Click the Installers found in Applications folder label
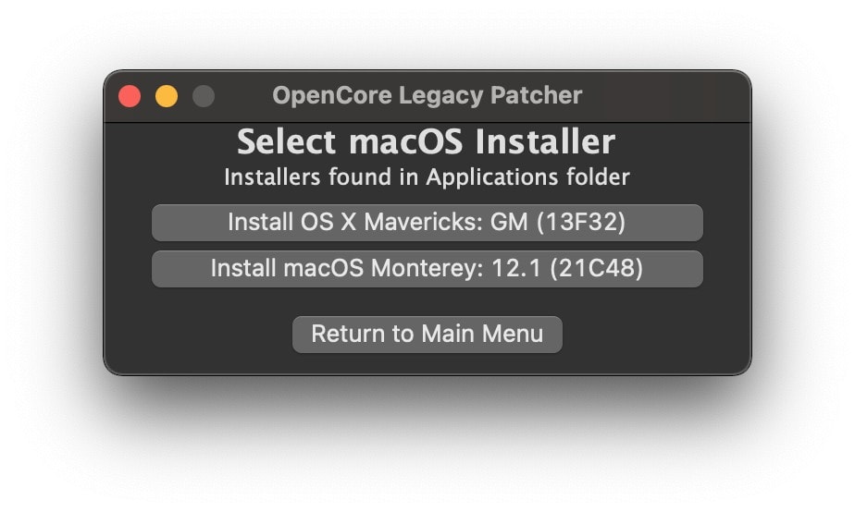 (x=427, y=177)
